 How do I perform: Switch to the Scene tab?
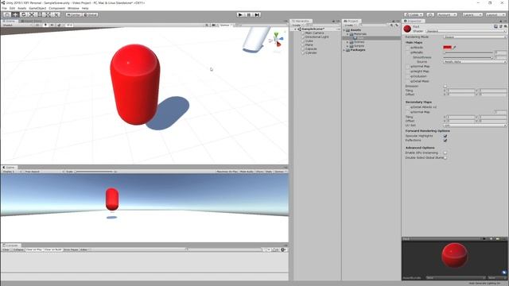tap(9, 21)
